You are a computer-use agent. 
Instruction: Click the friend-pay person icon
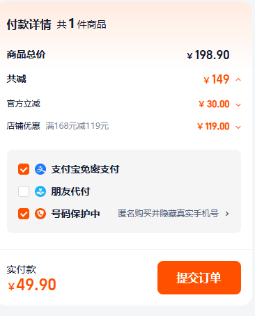40,191
